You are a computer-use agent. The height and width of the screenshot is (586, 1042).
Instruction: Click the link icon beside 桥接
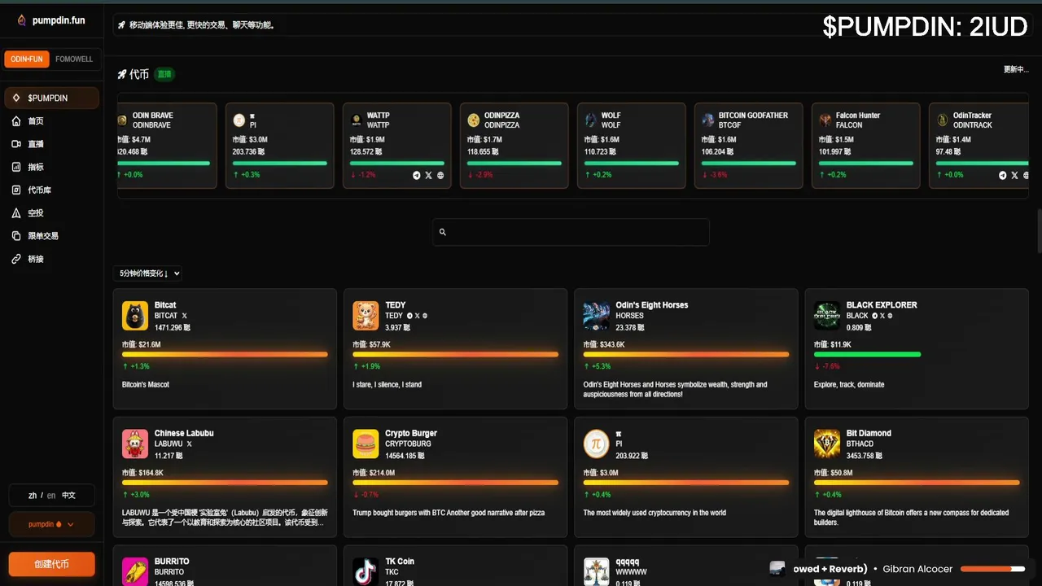(x=16, y=259)
